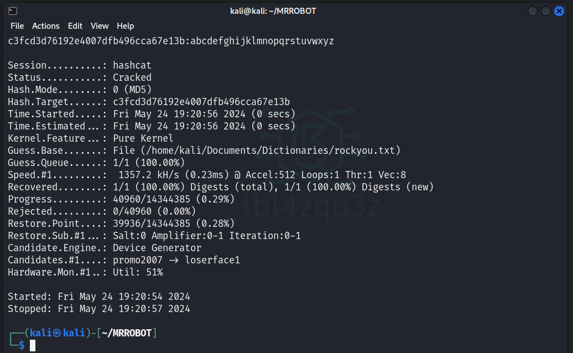Click the Status value Cracked
The height and width of the screenshot is (353, 573).
click(132, 77)
